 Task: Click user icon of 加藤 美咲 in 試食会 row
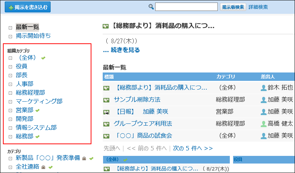(264, 136)
